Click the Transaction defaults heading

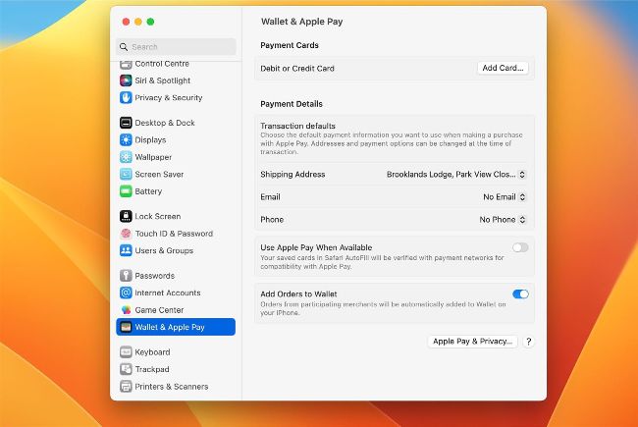pyautogui.click(x=297, y=126)
